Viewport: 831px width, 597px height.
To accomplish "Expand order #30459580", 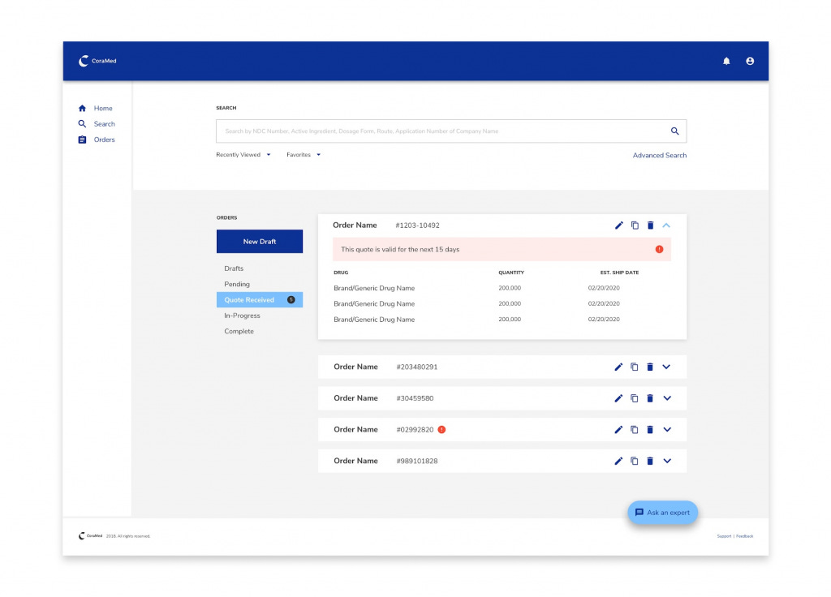I will (667, 397).
